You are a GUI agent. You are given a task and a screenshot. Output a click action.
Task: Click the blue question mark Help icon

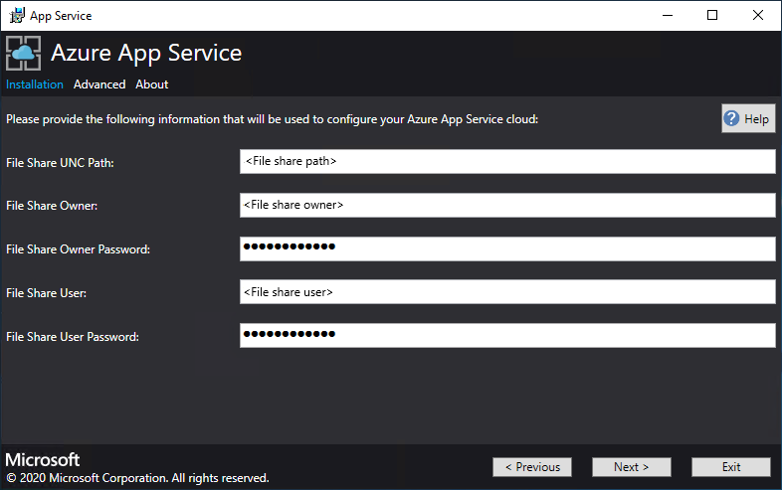[732, 119]
